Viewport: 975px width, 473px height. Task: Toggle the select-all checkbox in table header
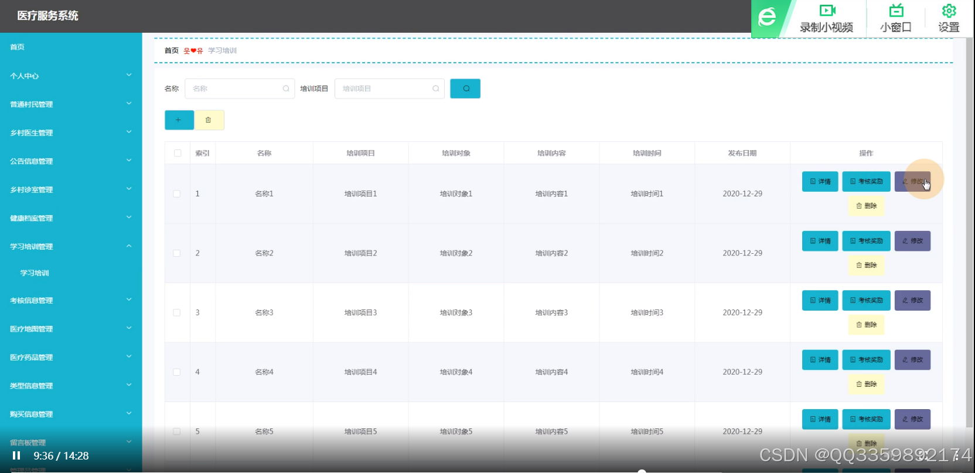(178, 153)
